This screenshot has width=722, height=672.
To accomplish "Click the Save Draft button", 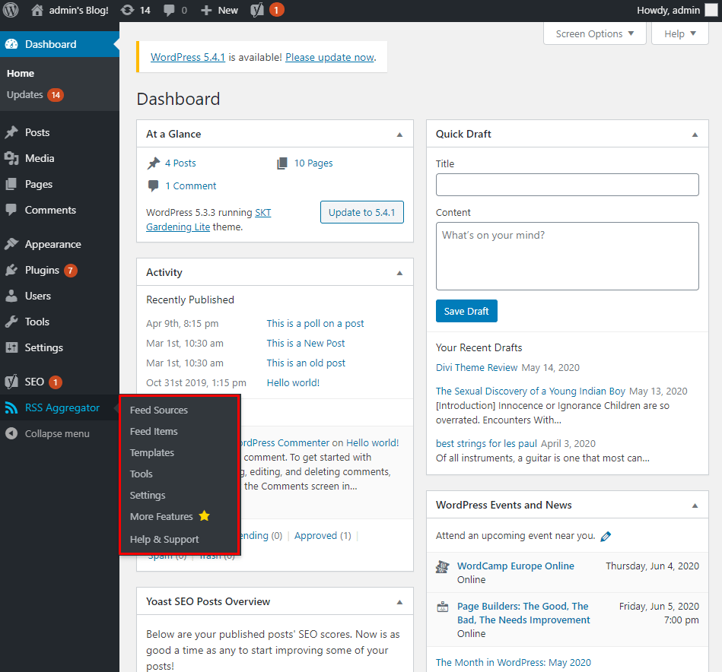I will click(x=466, y=311).
